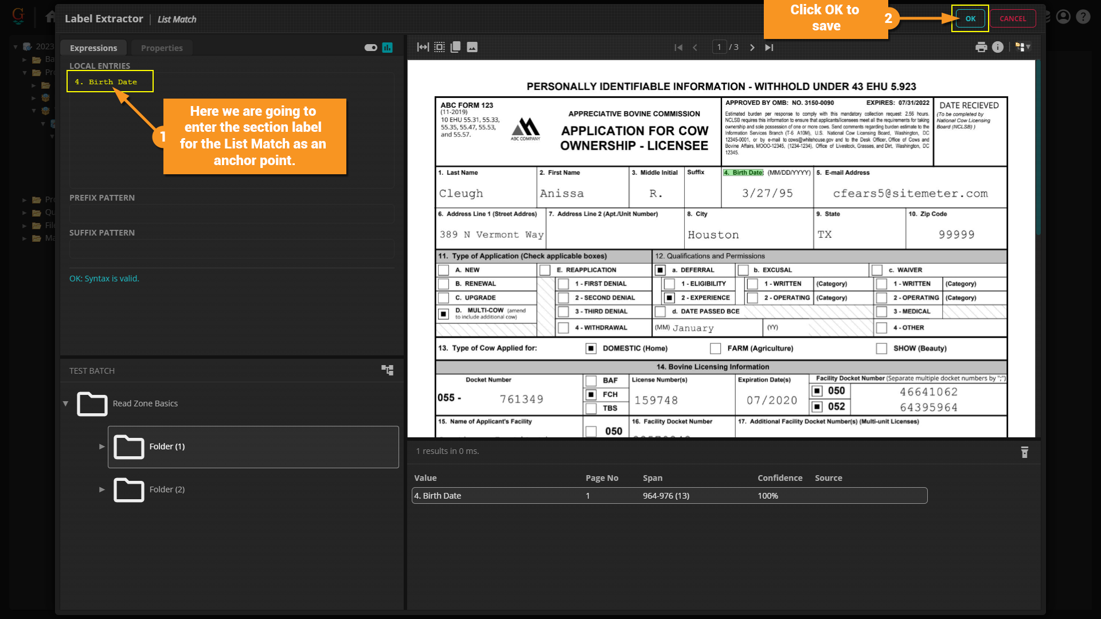The height and width of the screenshot is (619, 1101).
Task: Click OK to save the List Match
Action: click(x=970, y=18)
